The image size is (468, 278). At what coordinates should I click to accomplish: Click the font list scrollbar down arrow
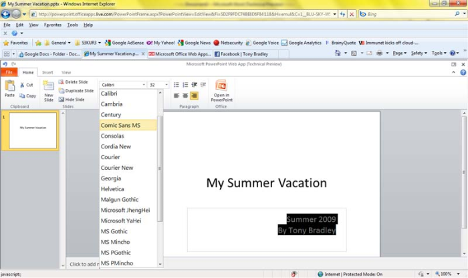point(160,264)
